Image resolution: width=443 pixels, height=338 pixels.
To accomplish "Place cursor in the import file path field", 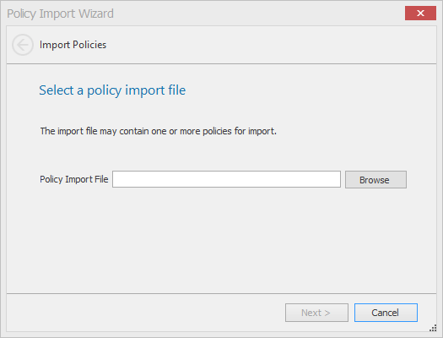I will click(x=226, y=179).
